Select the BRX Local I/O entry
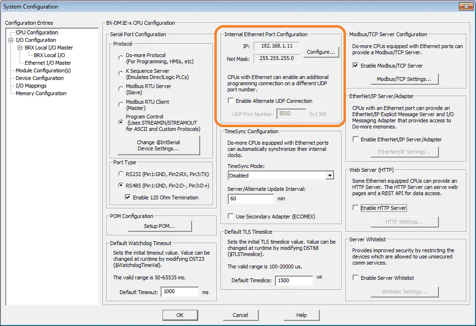This screenshot has height=326, width=476. click(49, 55)
